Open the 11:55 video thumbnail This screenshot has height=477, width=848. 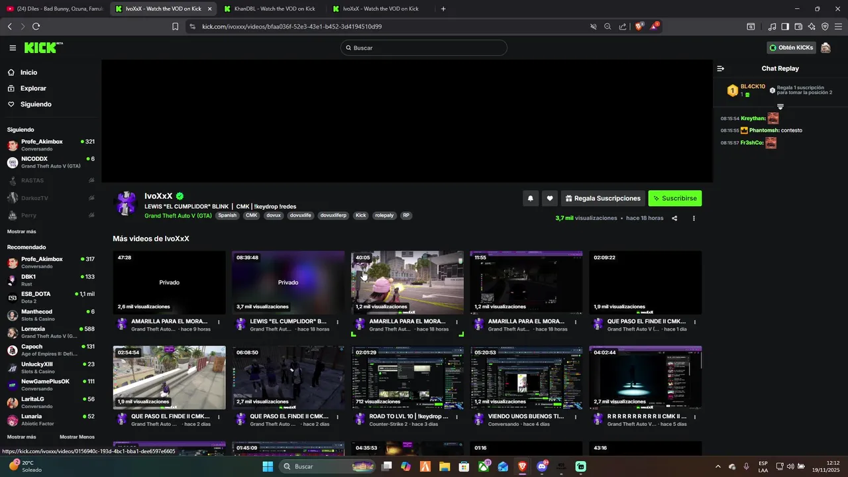(526, 282)
